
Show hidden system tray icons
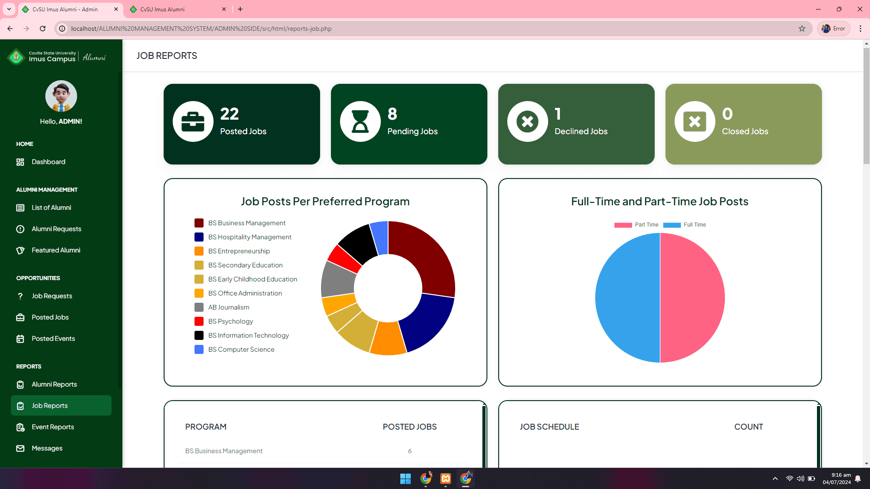[x=775, y=479]
